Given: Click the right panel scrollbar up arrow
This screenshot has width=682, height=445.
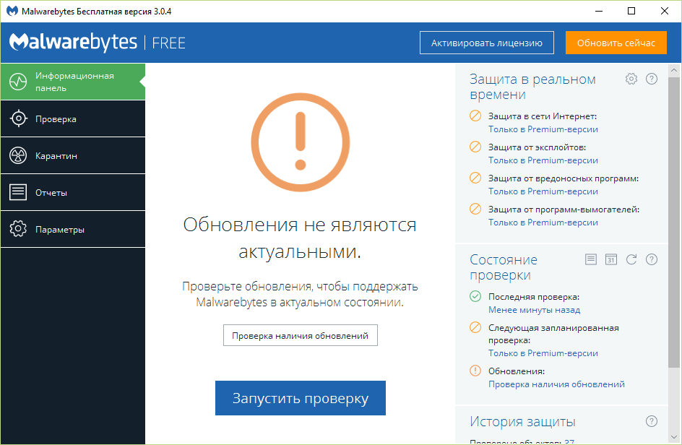Looking at the screenshot, I should (674, 70).
